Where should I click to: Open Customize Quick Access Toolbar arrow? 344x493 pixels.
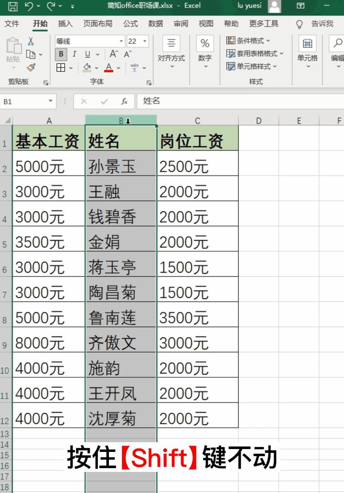[73, 6]
